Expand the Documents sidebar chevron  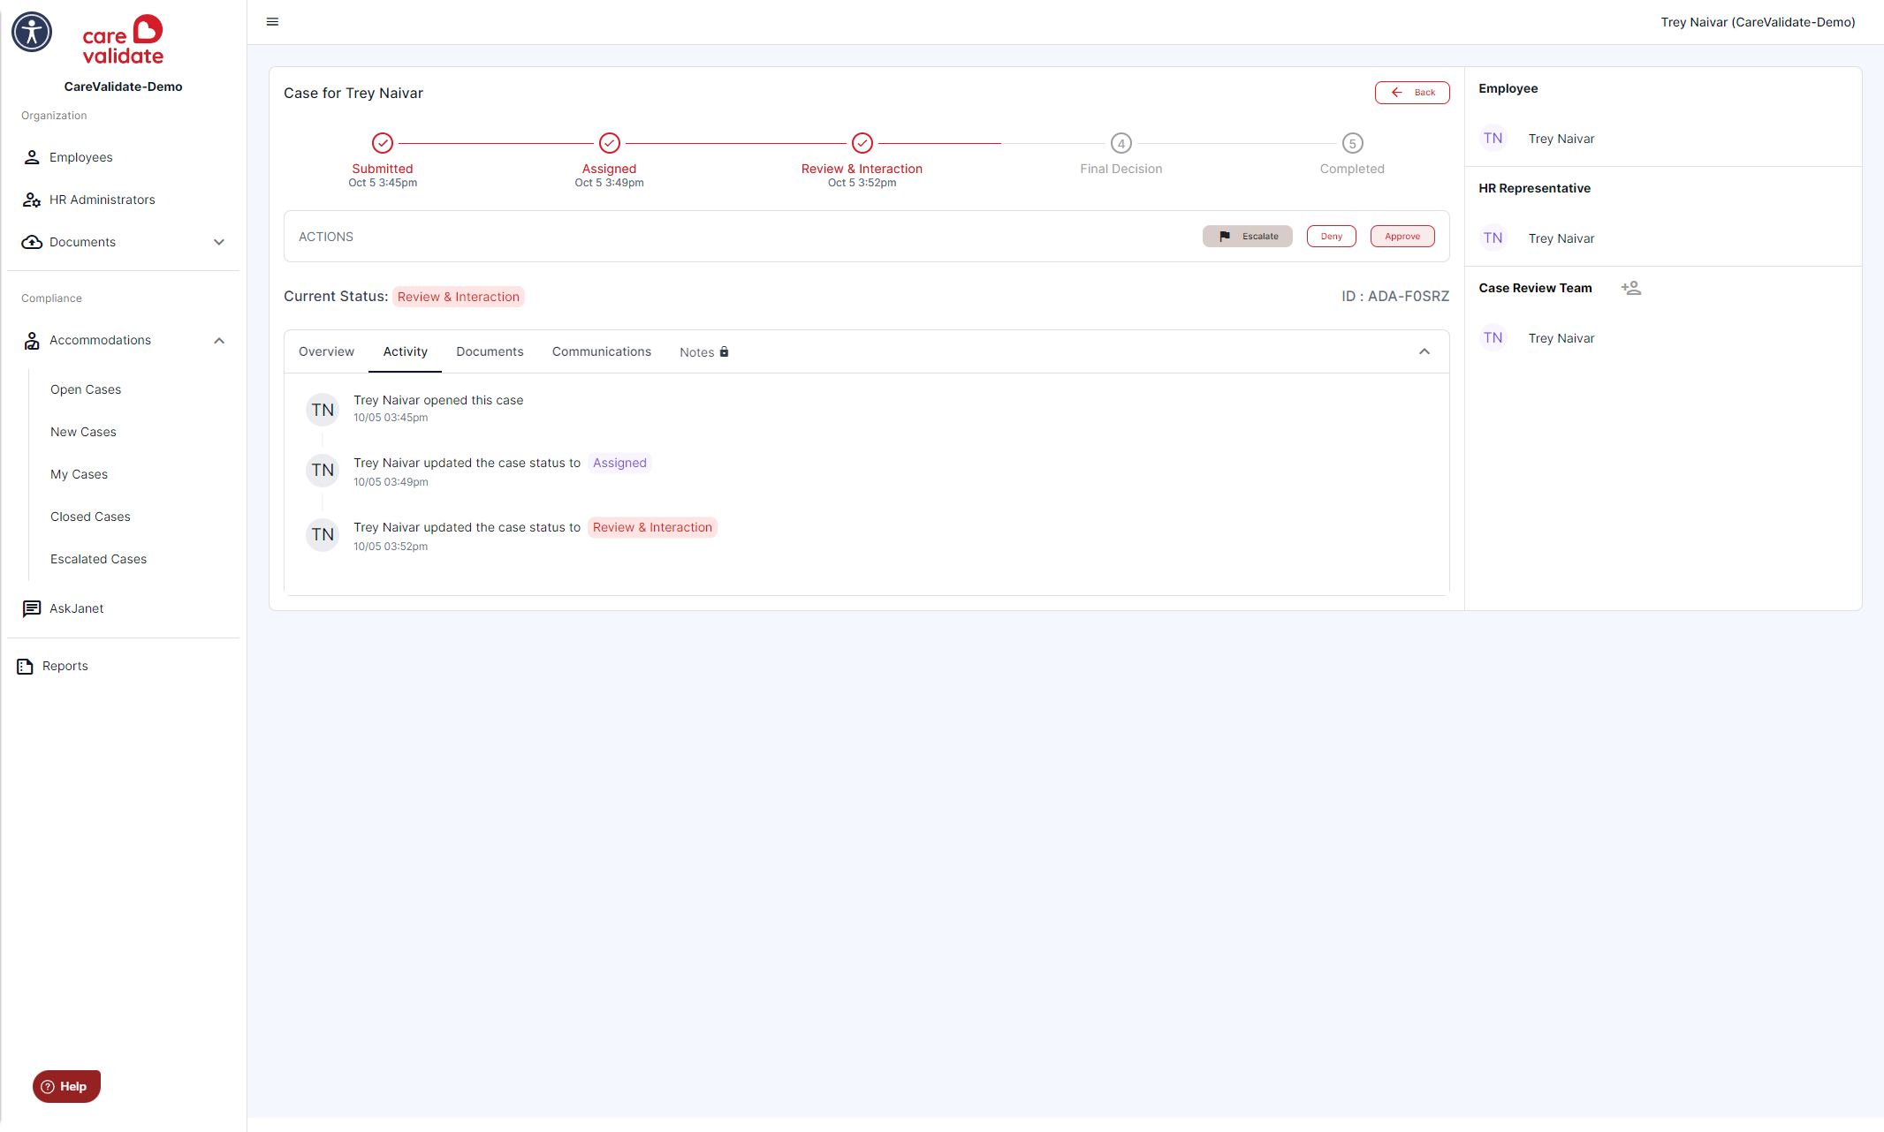click(219, 242)
